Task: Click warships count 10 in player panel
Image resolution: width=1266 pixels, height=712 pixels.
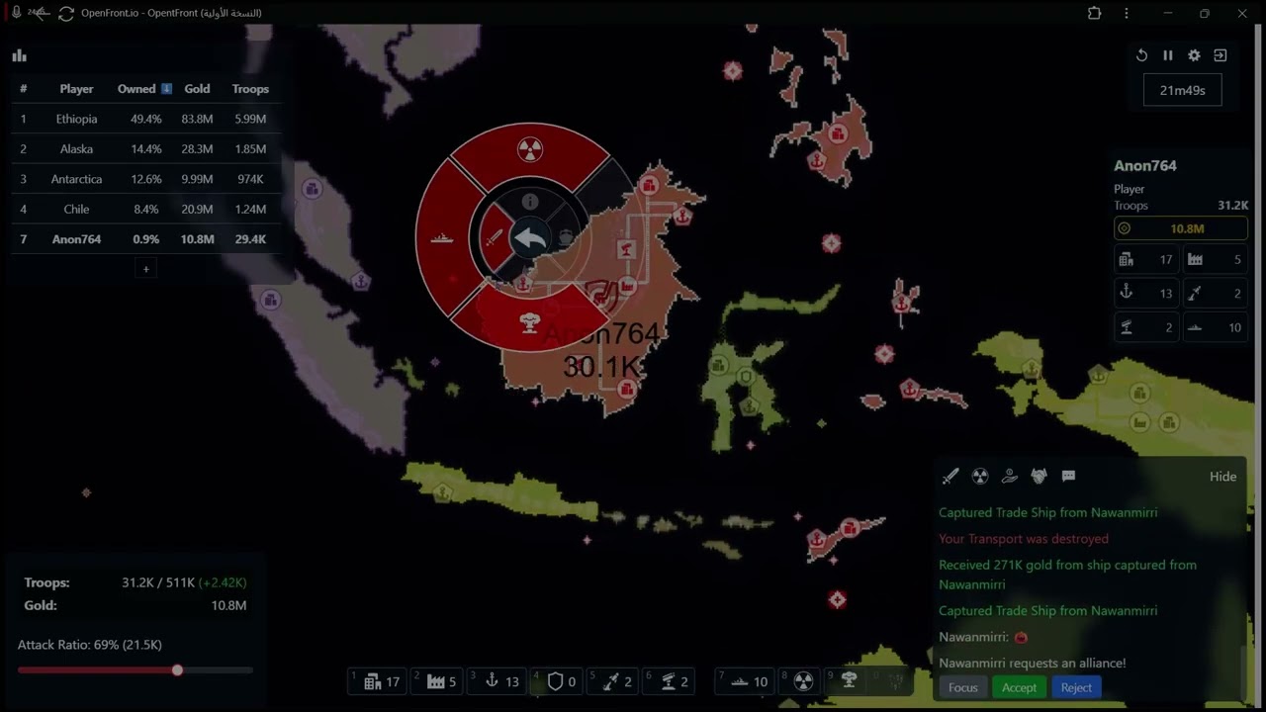Action: click(x=1216, y=327)
